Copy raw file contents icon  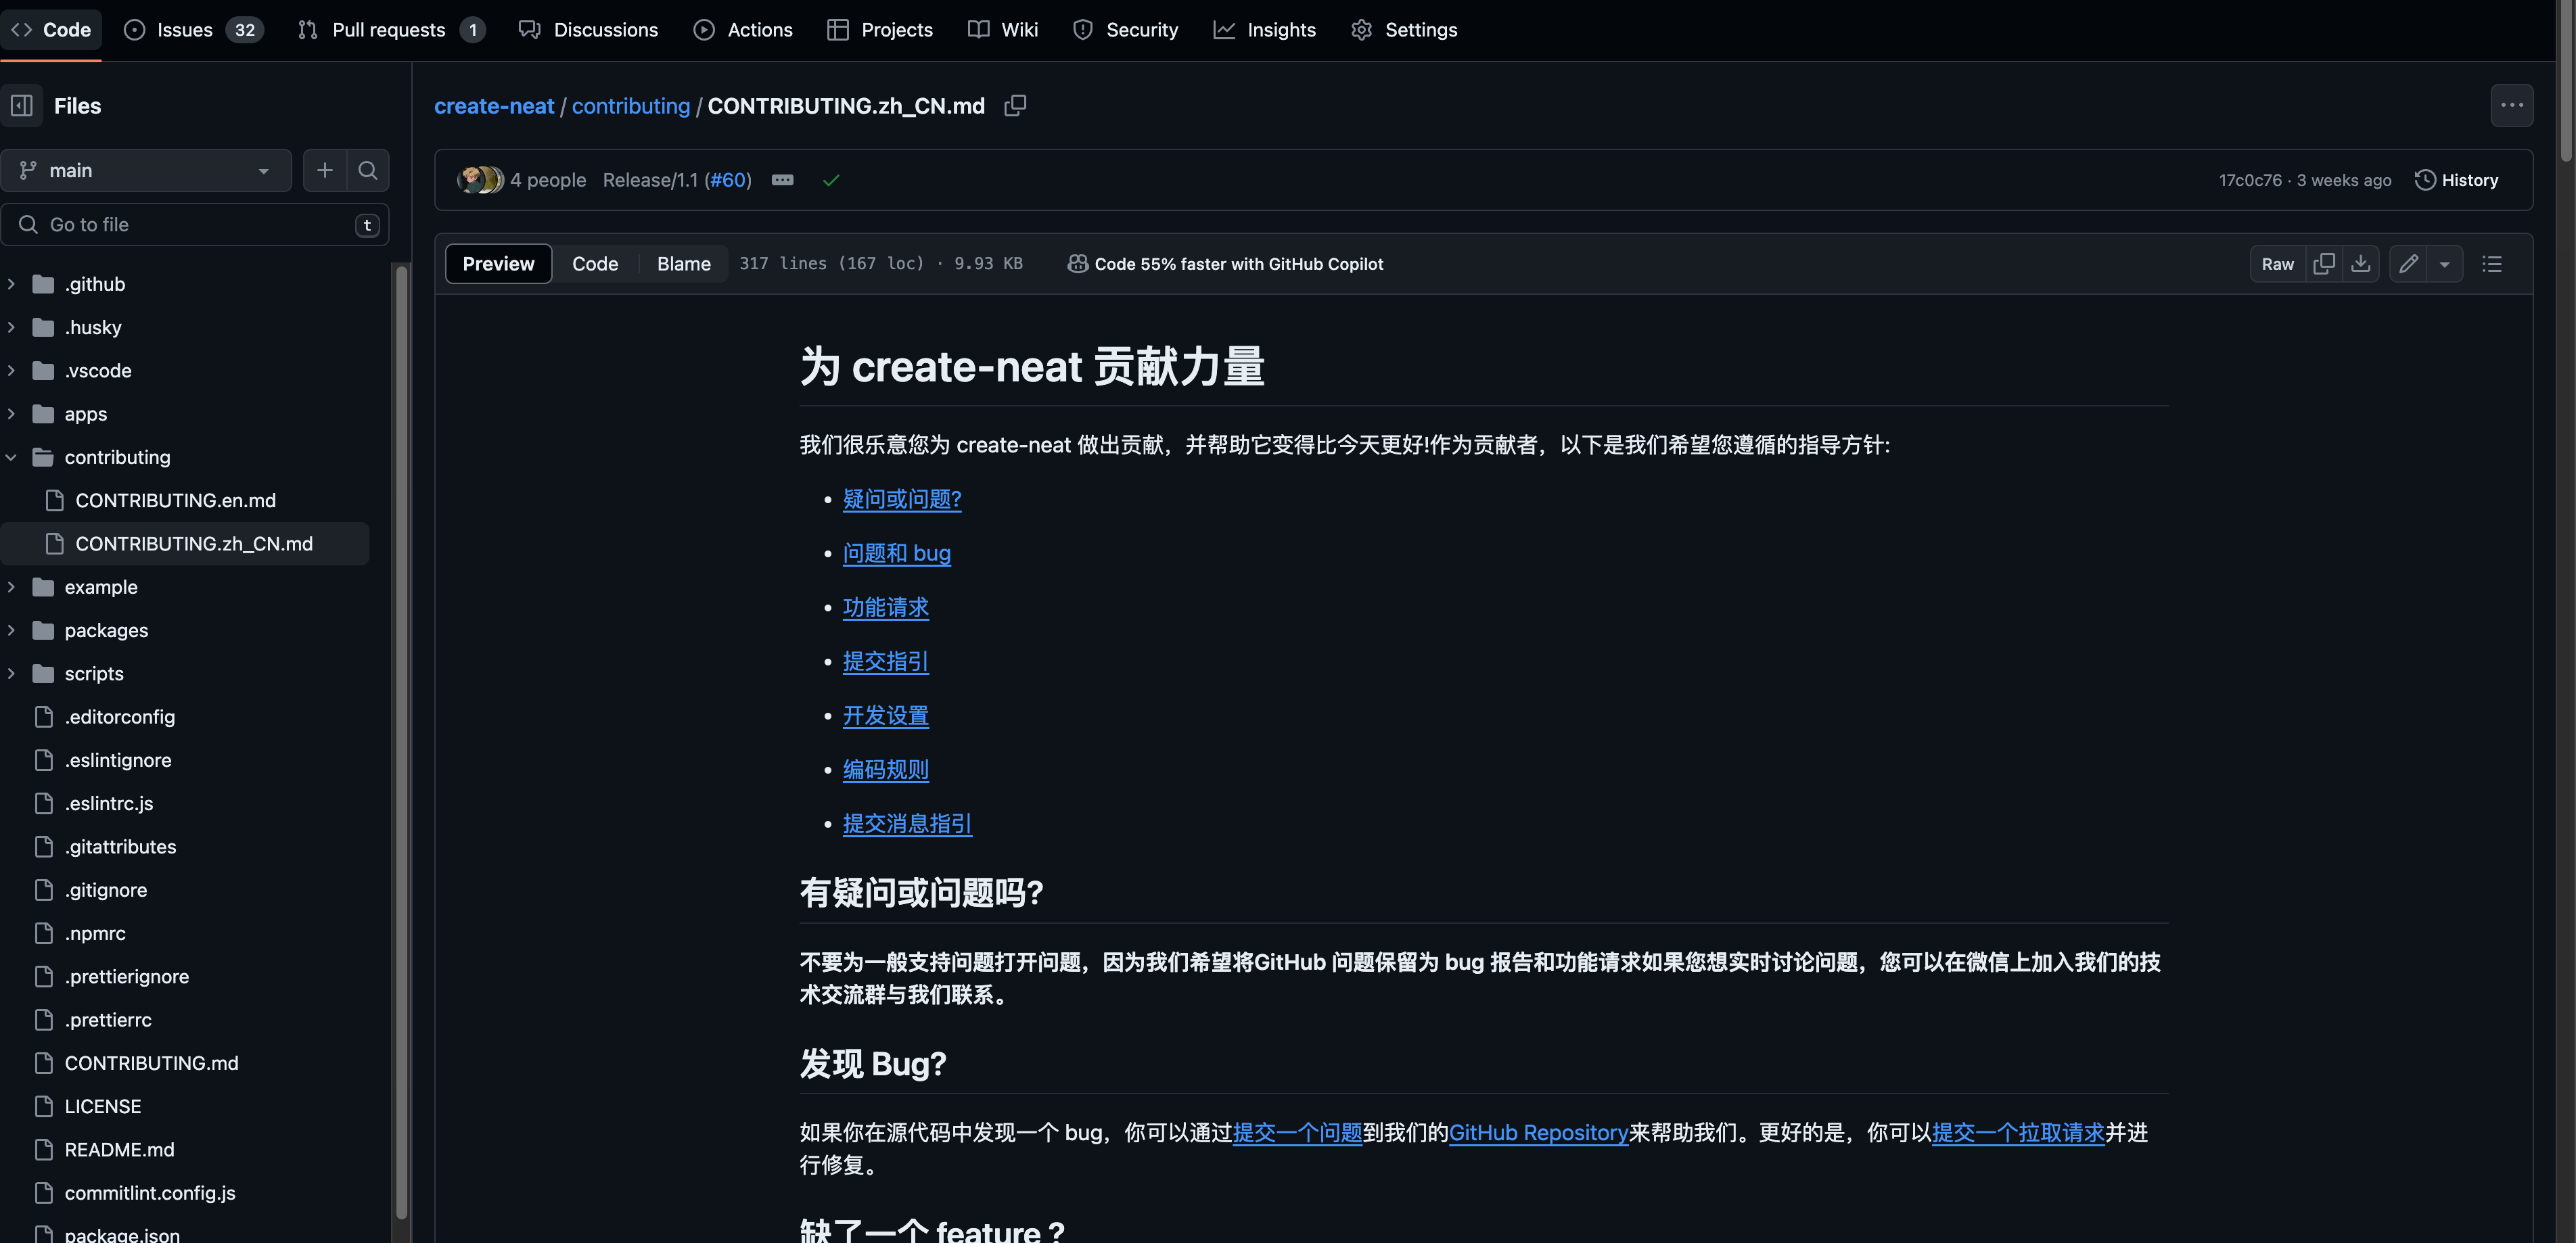click(2324, 264)
